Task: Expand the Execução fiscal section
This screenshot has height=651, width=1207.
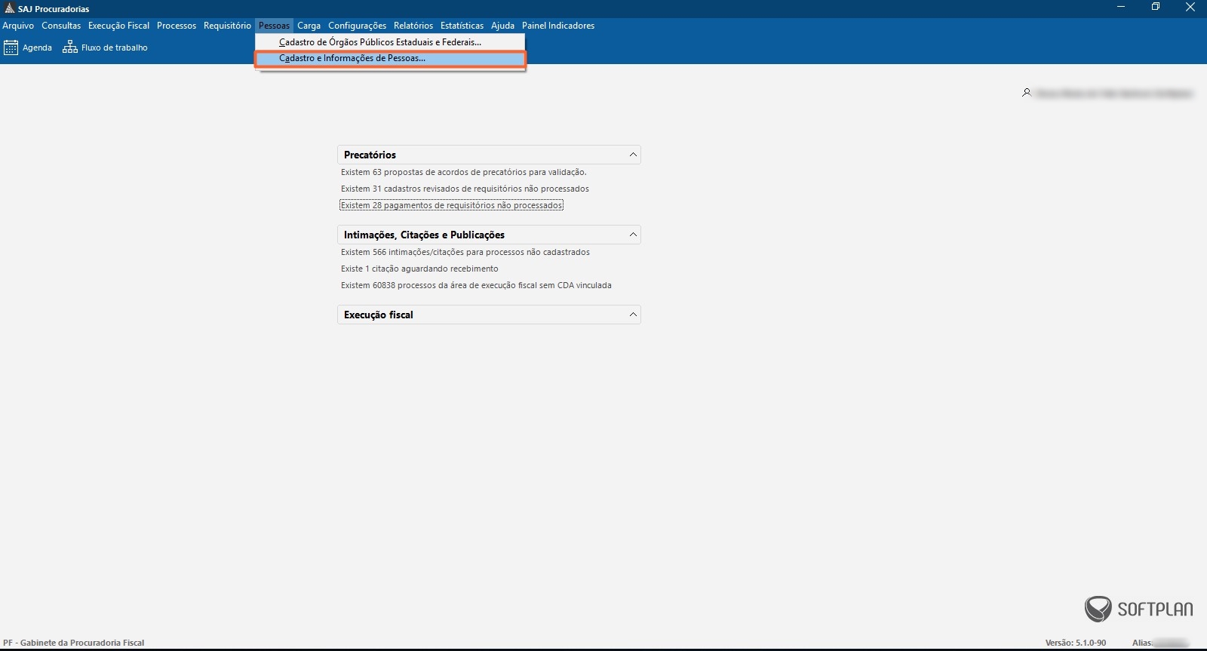Action: 633,315
